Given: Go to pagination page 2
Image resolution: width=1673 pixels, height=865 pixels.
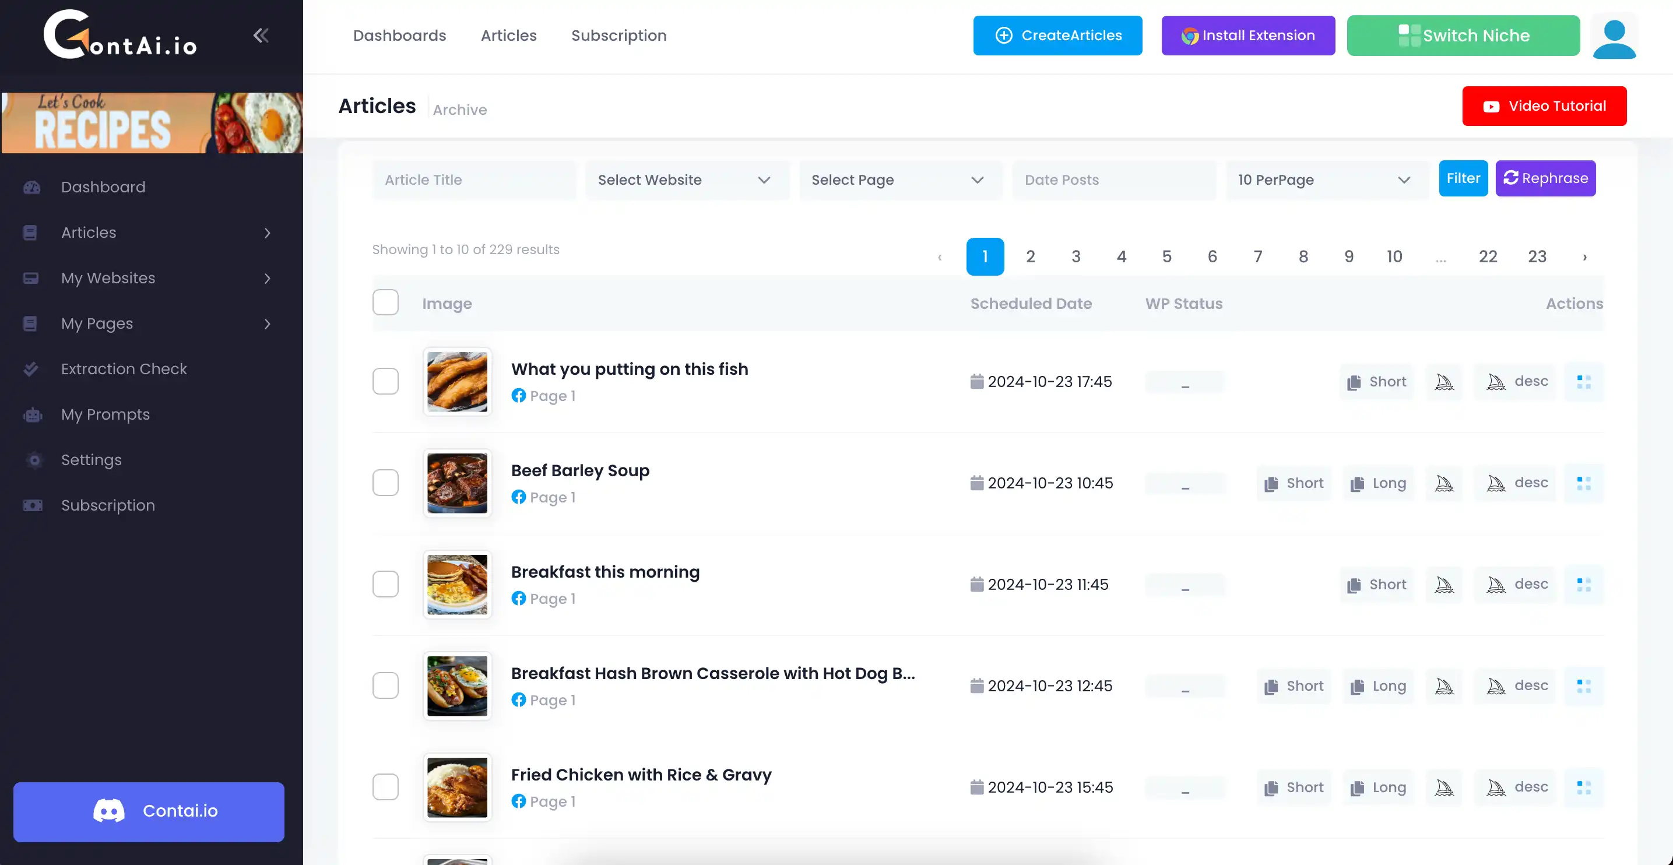Looking at the screenshot, I should [x=1030, y=257].
